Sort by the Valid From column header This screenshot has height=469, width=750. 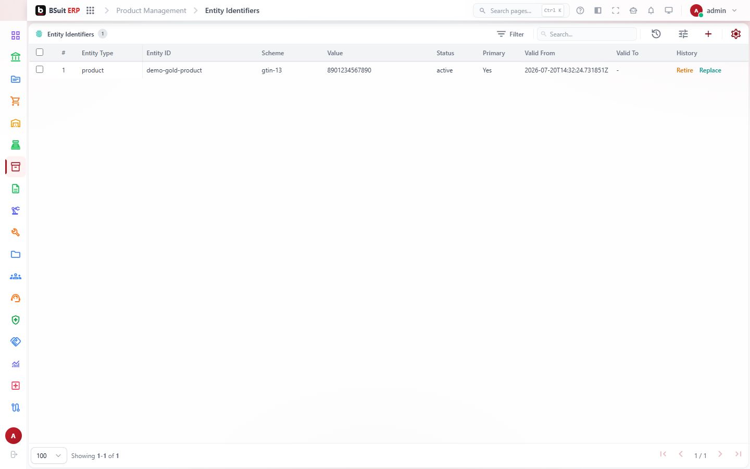click(540, 53)
